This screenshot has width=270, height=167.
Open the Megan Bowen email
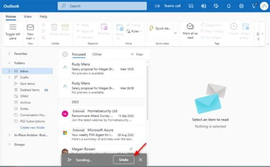[x=103, y=149]
